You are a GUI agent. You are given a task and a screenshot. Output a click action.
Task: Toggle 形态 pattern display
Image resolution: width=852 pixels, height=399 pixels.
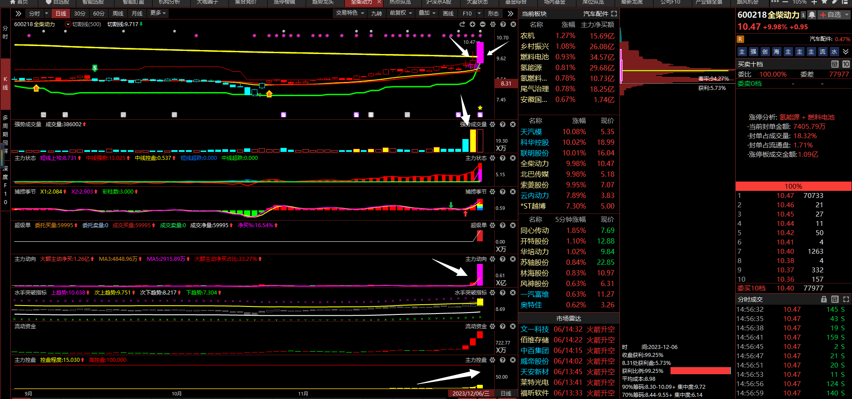coord(493,13)
